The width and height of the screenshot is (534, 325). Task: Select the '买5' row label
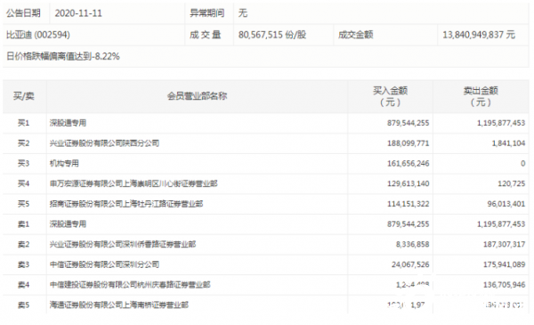point(23,204)
